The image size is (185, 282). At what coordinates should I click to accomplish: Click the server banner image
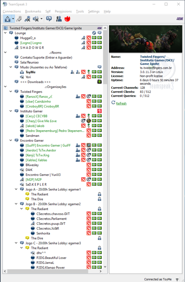point(145,39)
